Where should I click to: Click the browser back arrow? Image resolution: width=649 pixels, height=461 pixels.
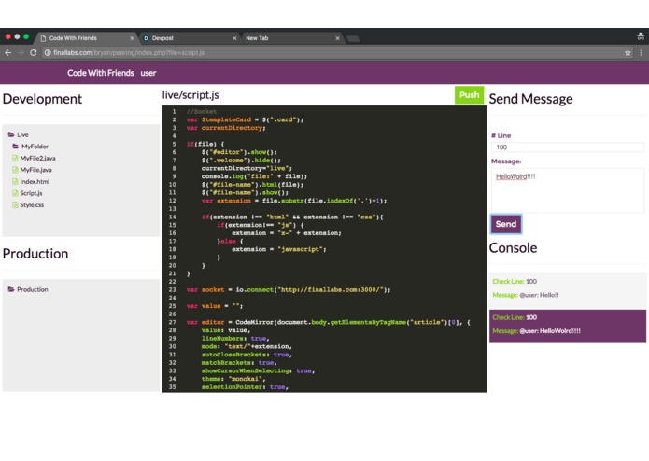point(7,52)
